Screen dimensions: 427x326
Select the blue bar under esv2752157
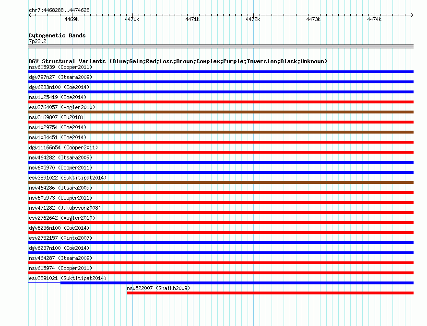(221, 243)
